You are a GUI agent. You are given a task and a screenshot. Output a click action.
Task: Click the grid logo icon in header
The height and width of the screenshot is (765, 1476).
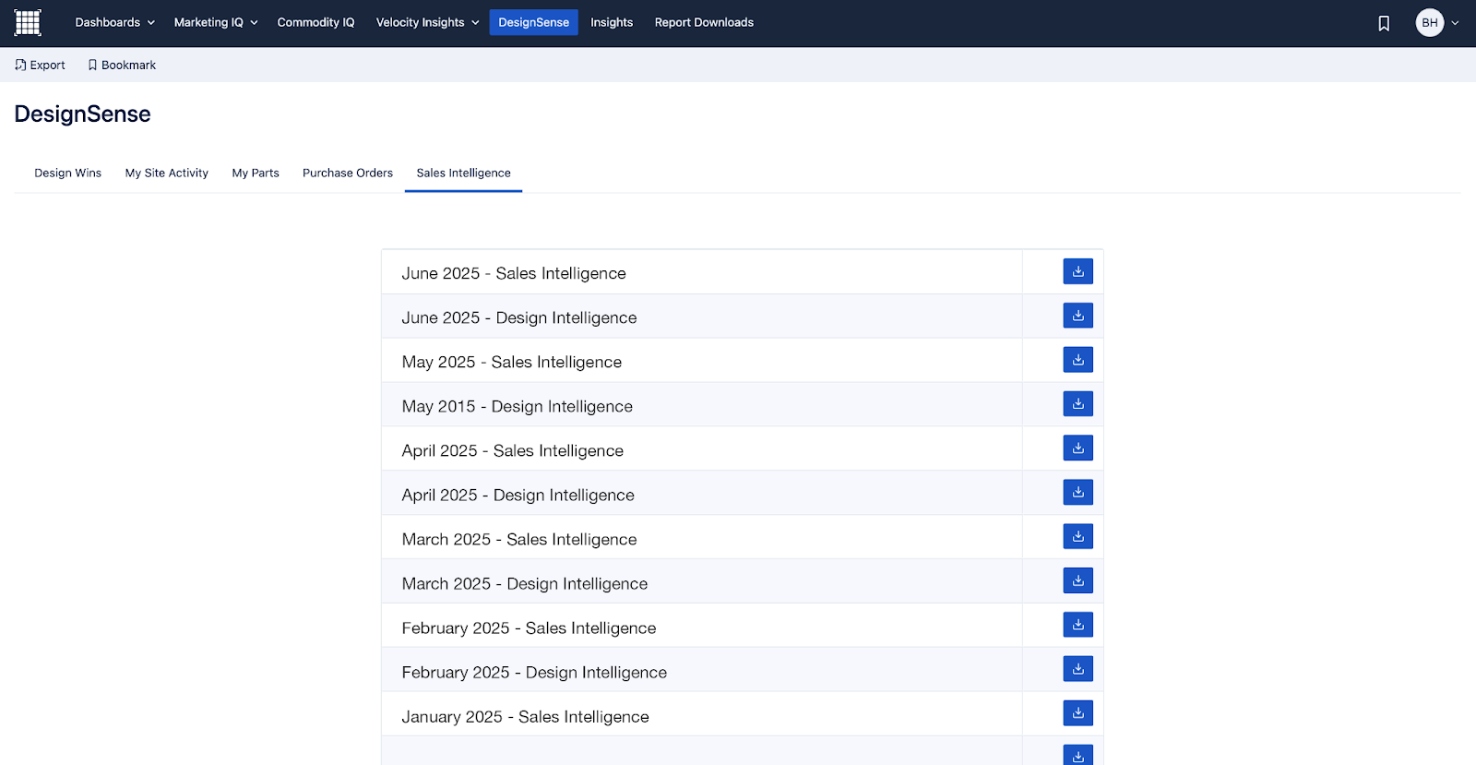(28, 22)
